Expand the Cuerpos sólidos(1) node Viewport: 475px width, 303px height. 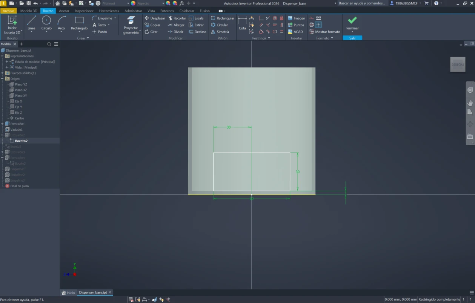[x=2, y=73]
